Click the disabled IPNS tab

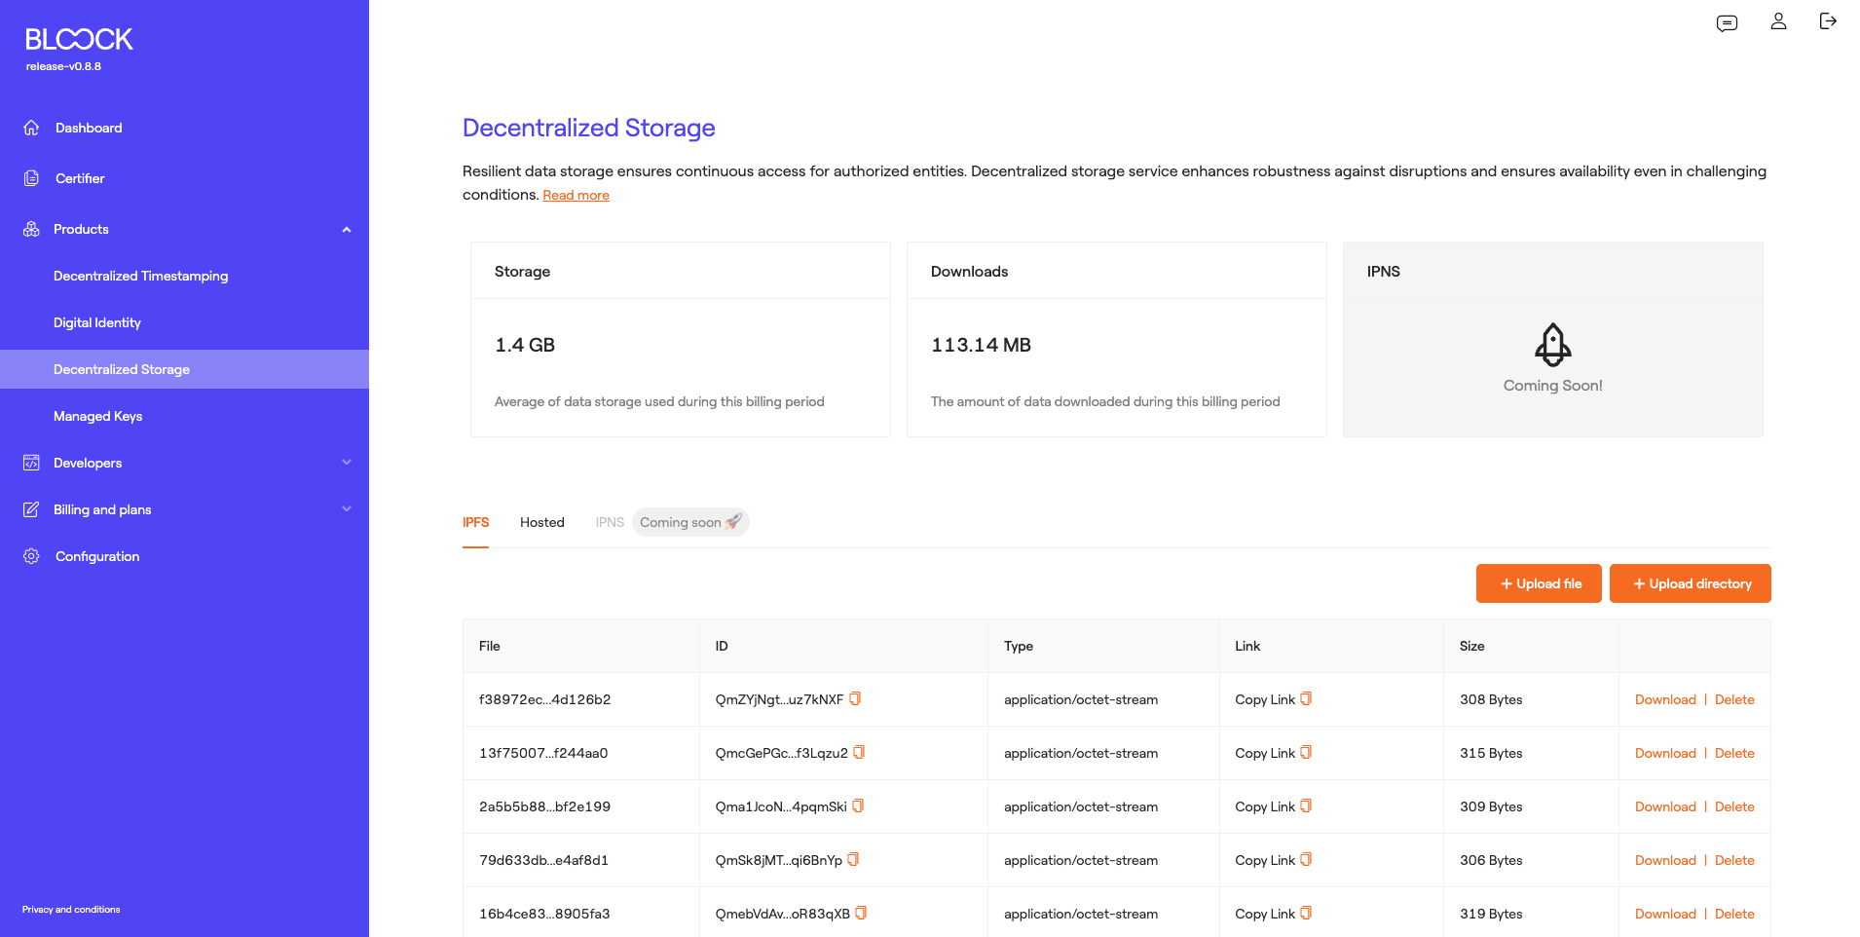coord(610,522)
